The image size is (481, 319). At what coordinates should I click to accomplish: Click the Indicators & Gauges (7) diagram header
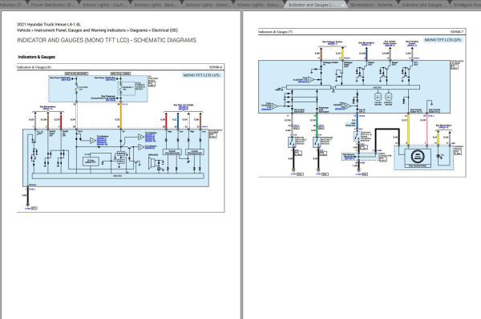click(276, 31)
